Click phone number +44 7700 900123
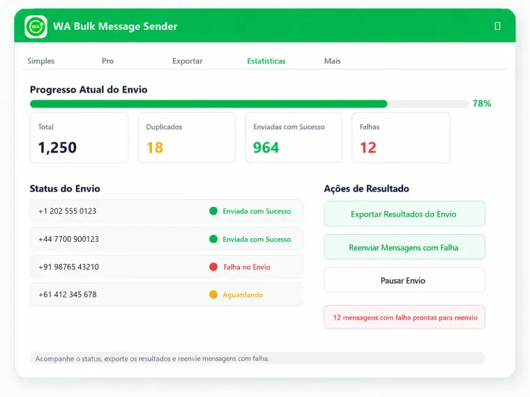The height and width of the screenshot is (397, 530). (68, 239)
